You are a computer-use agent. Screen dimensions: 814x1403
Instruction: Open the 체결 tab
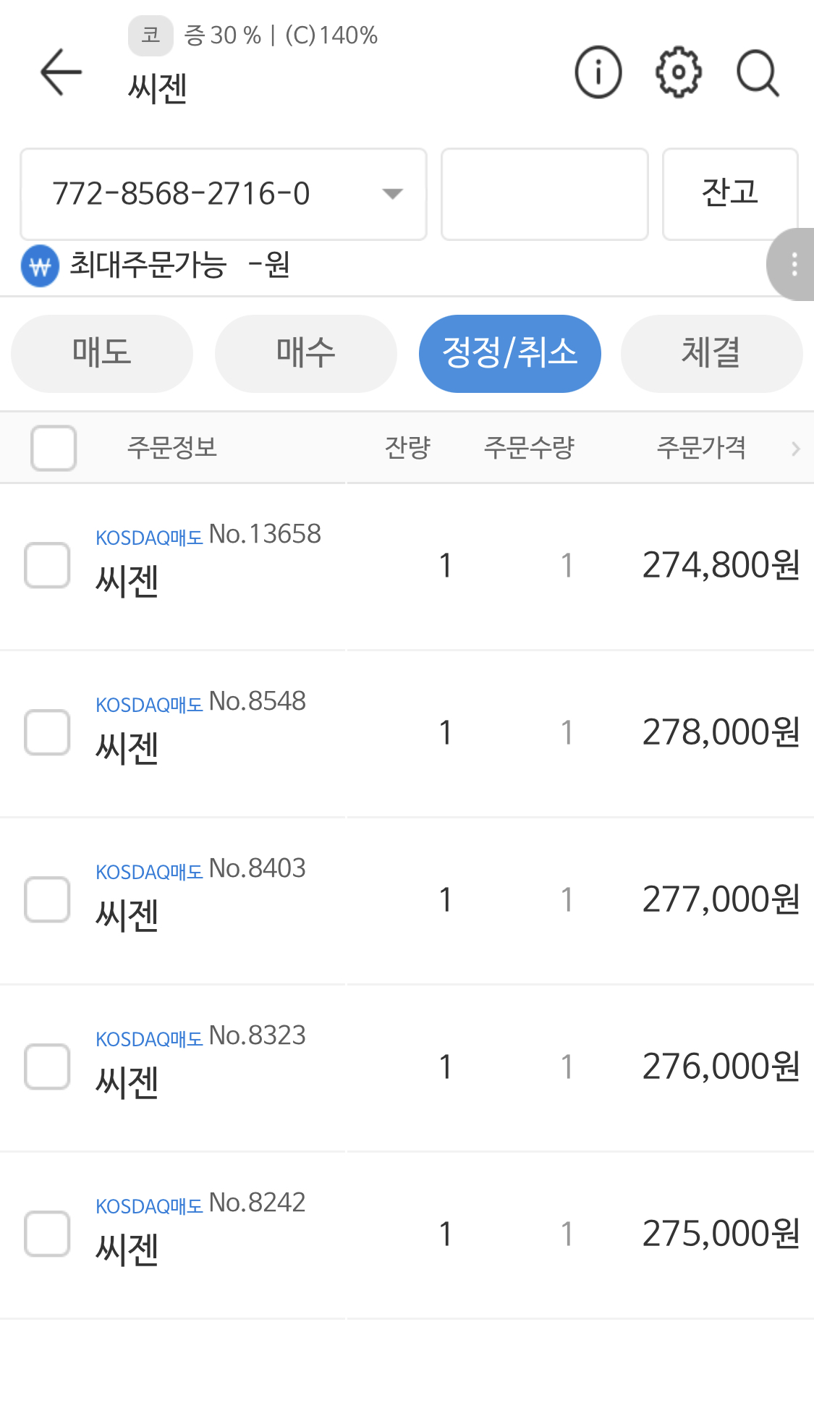711,353
